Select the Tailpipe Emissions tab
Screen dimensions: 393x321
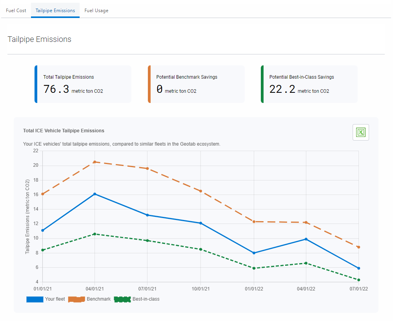(x=55, y=11)
